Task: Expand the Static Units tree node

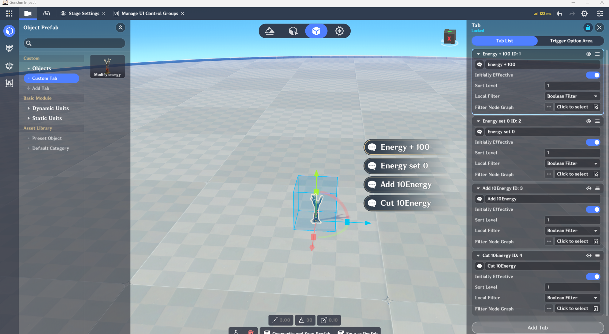Action: (29, 118)
